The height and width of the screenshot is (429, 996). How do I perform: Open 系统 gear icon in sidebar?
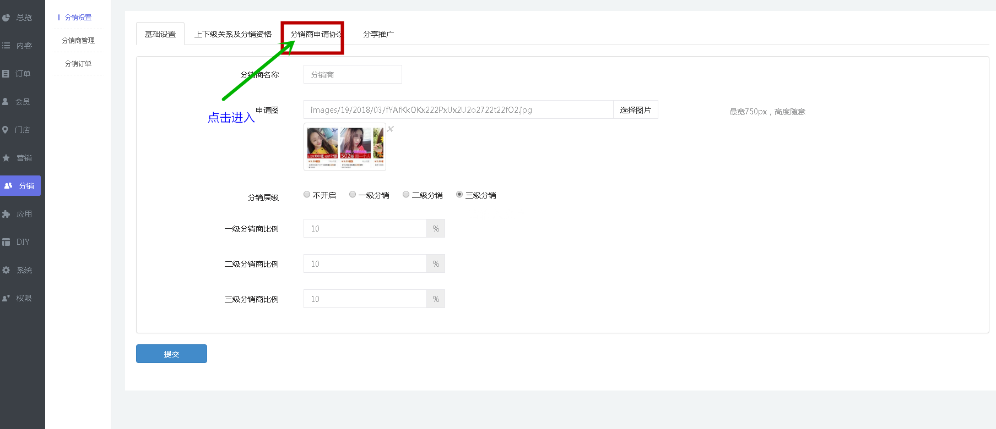pos(6,270)
